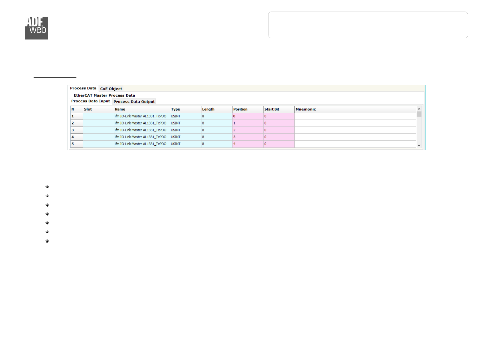501x354 pixels.
Task: Click the Length cell in row 2
Action: tap(216, 123)
